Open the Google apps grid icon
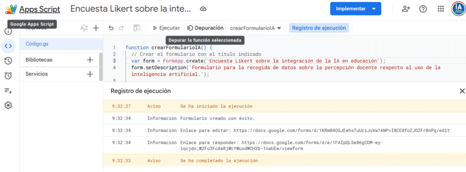The image size is (466, 172). point(441,9)
